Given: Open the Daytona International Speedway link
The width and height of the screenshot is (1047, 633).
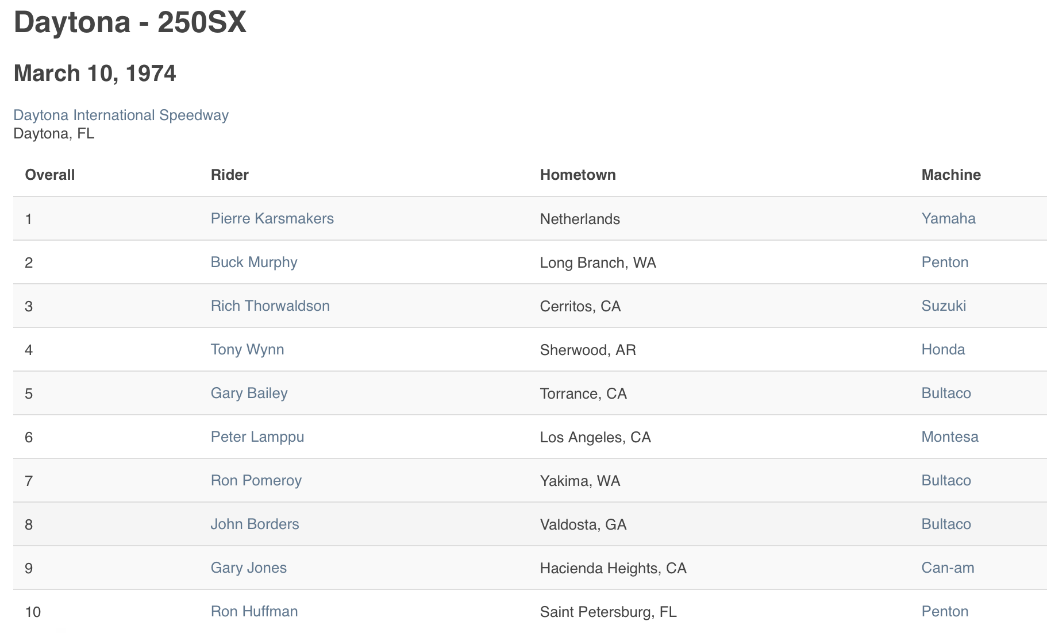Looking at the screenshot, I should point(121,115).
